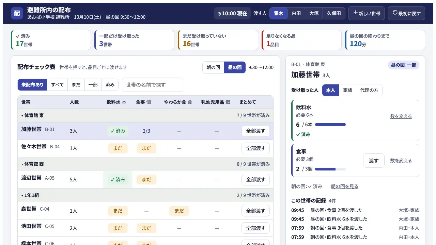Select 久保田 as the 渡す人
This screenshot has height=245, width=436.
pyautogui.click(x=334, y=13)
